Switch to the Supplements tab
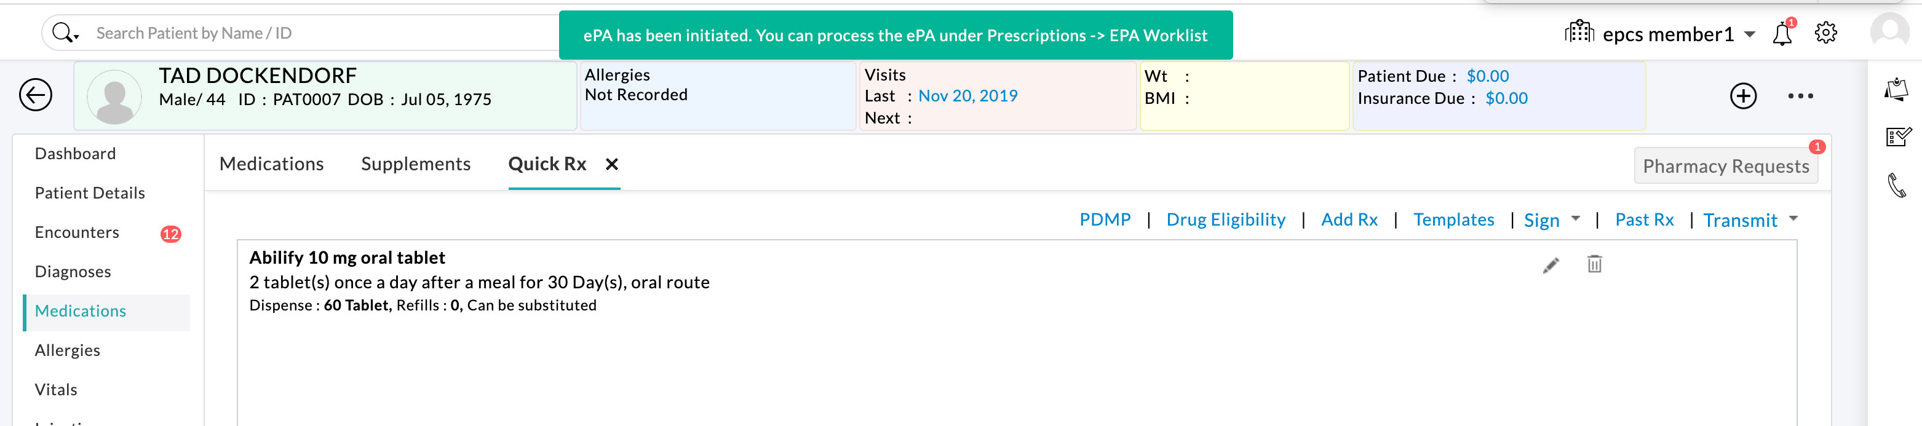 point(415,164)
